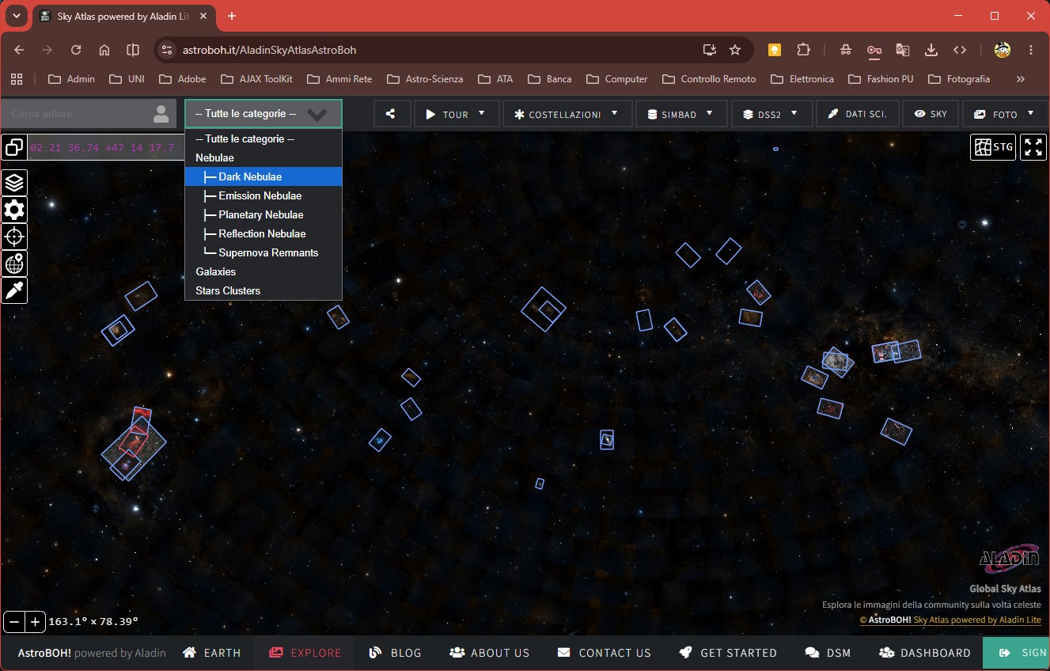
Task: Open the EARTH navigation item
Action: pos(211,653)
